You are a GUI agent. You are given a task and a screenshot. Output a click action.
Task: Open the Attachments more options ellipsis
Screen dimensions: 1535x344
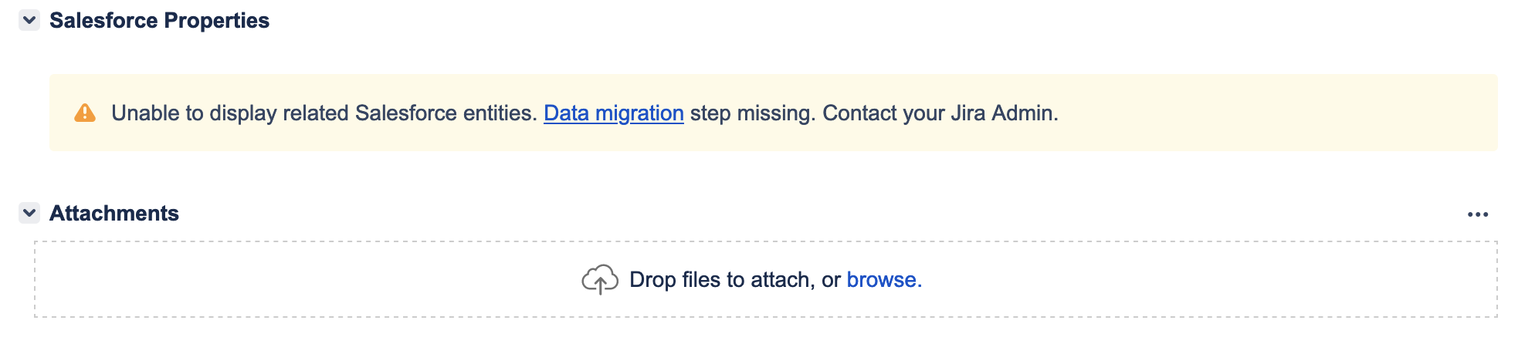coord(1477,214)
